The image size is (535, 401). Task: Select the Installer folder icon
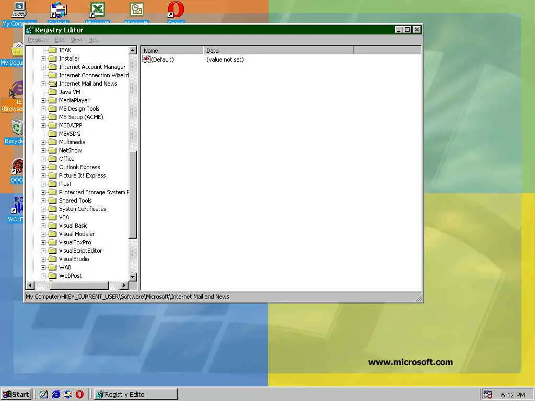53,58
